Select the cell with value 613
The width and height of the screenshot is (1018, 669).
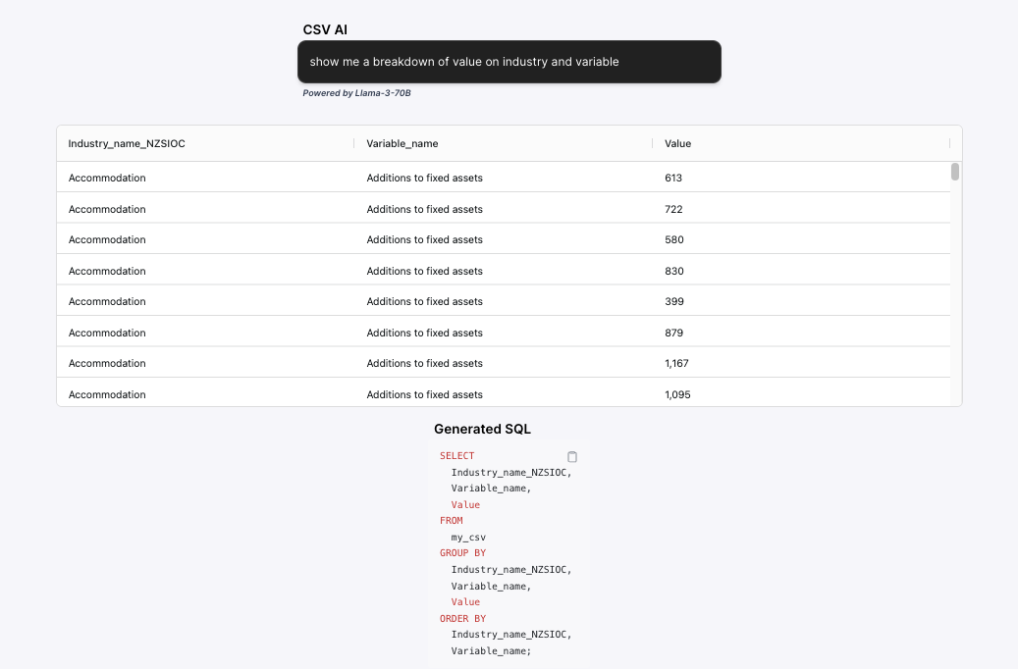click(x=673, y=178)
